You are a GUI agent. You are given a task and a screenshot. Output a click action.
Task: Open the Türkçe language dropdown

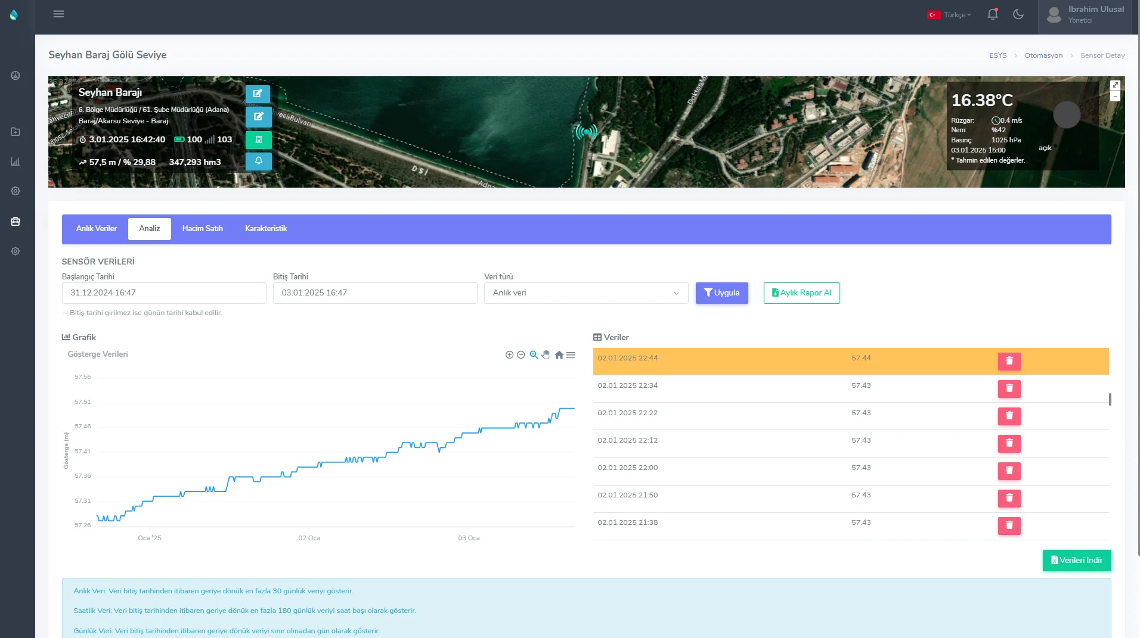(950, 15)
